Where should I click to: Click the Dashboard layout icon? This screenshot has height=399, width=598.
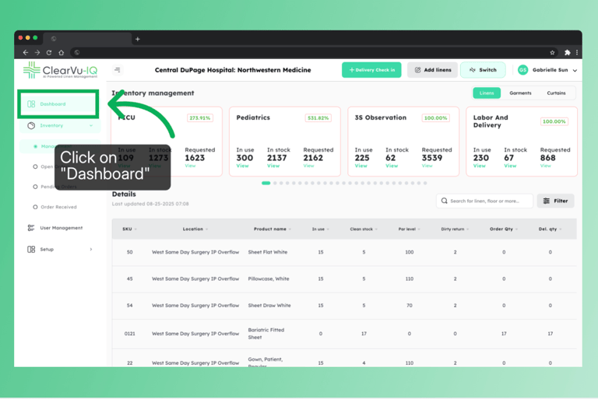(31, 104)
